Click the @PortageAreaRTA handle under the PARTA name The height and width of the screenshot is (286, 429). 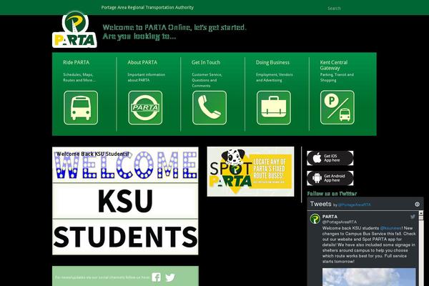(340, 222)
